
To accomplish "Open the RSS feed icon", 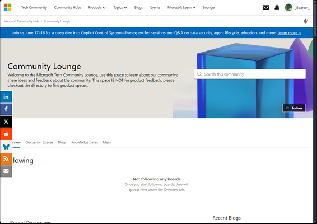I will pyautogui.click(x=6, y=158).
